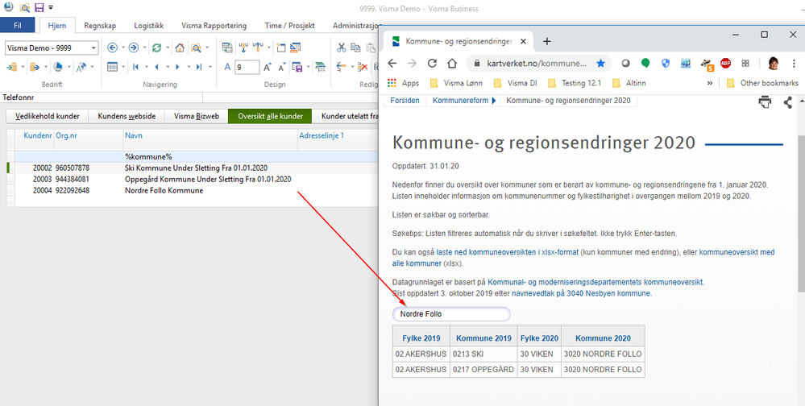
Task: Click the printer icon on kartverket page
Action: 765,101
